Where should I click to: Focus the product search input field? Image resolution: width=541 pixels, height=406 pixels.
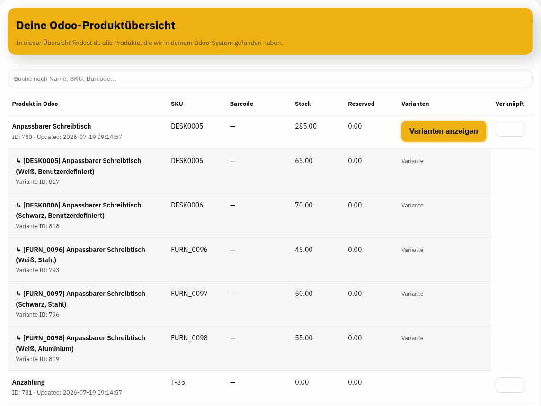coord(270,78)
